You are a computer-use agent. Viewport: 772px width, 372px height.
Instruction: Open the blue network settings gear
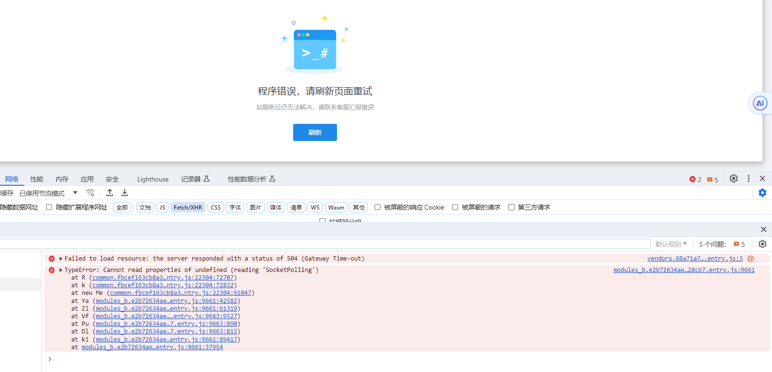point(762,192)
